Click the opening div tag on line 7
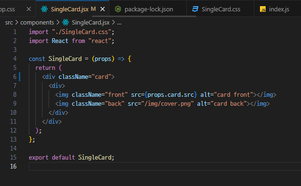This screenshot has height=186, width=301. click(57, 86)
